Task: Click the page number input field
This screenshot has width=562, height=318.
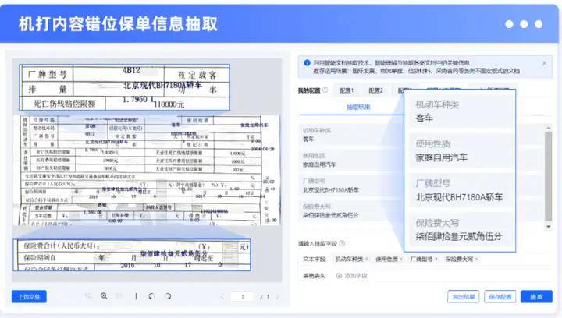Action: pyautogui.click(x=243, y=296)
